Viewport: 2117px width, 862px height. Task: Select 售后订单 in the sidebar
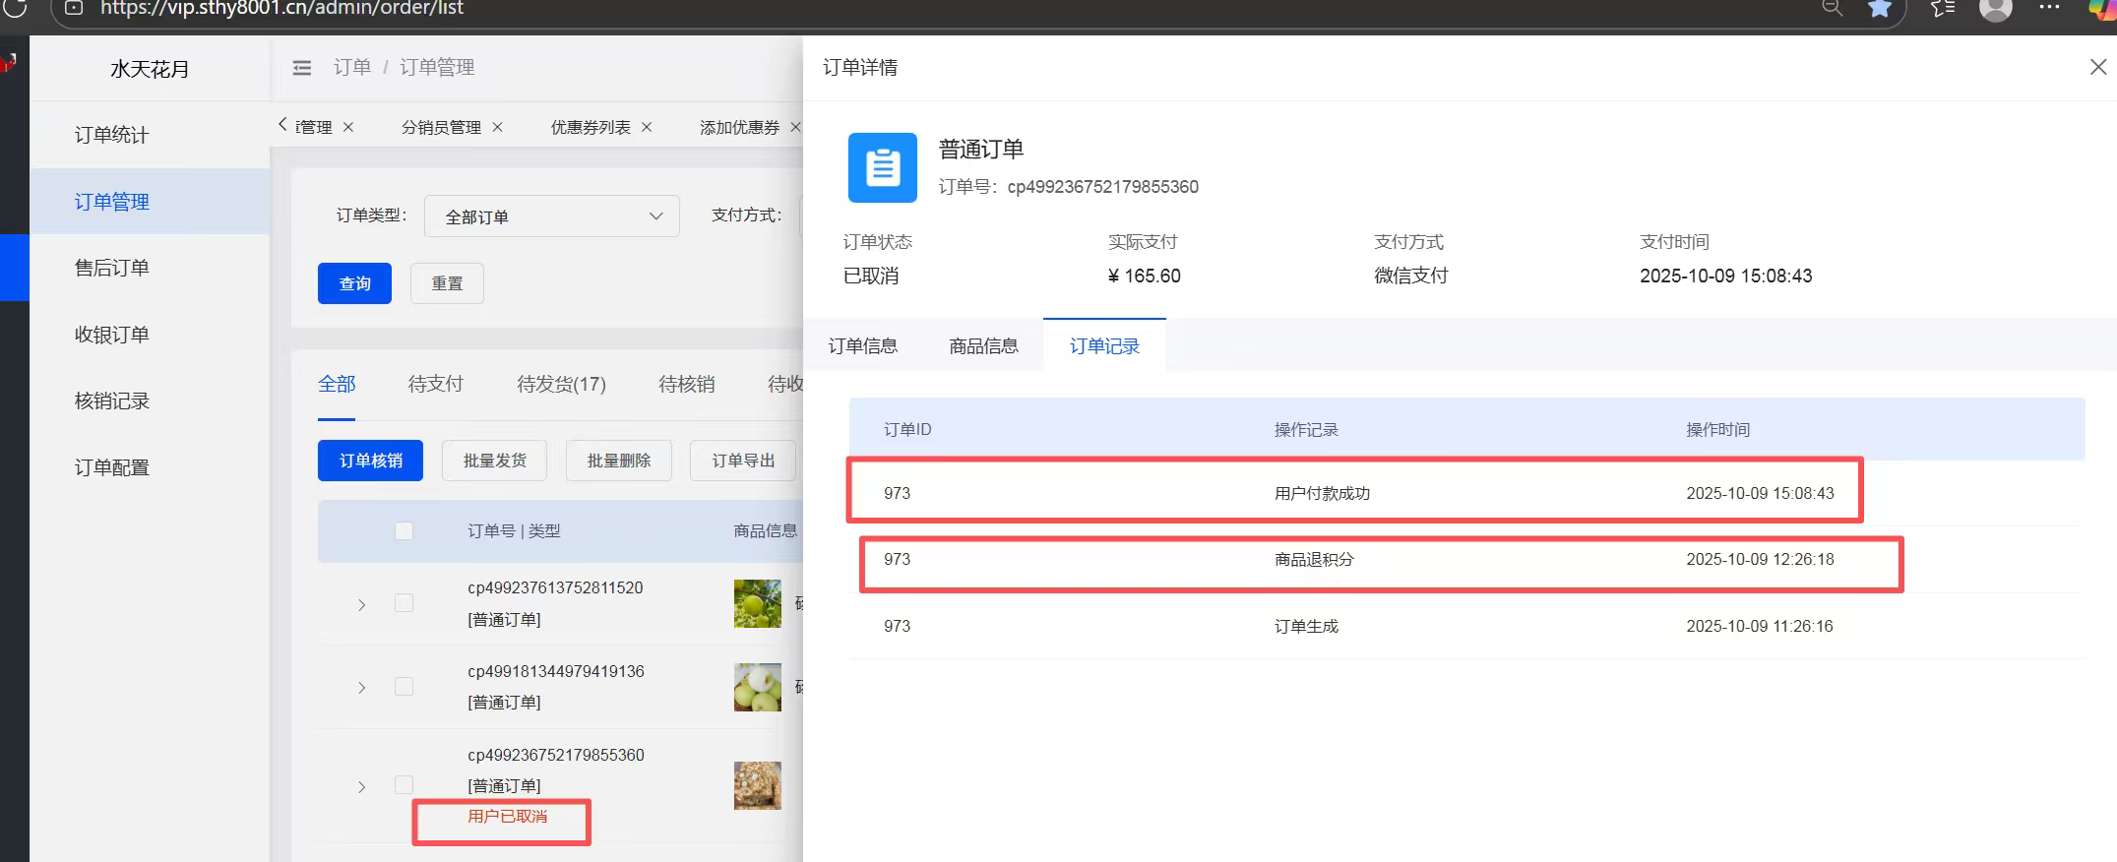tap(112, 268)
